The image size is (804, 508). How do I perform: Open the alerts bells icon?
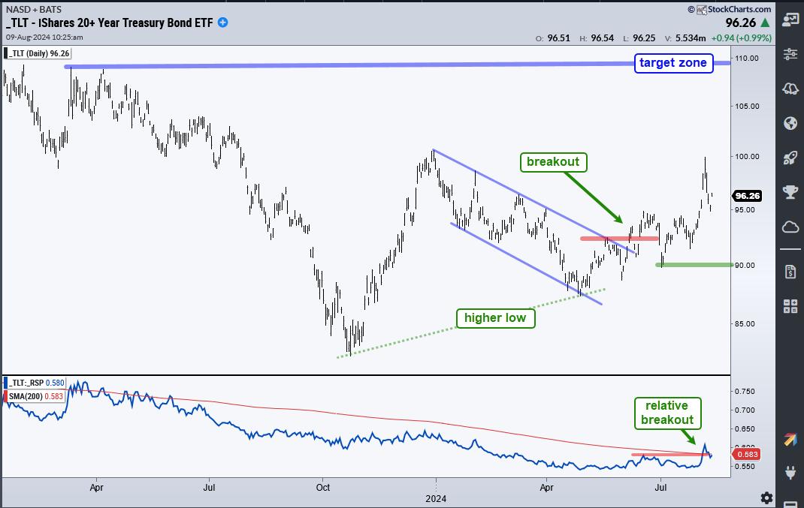[790, 89]
